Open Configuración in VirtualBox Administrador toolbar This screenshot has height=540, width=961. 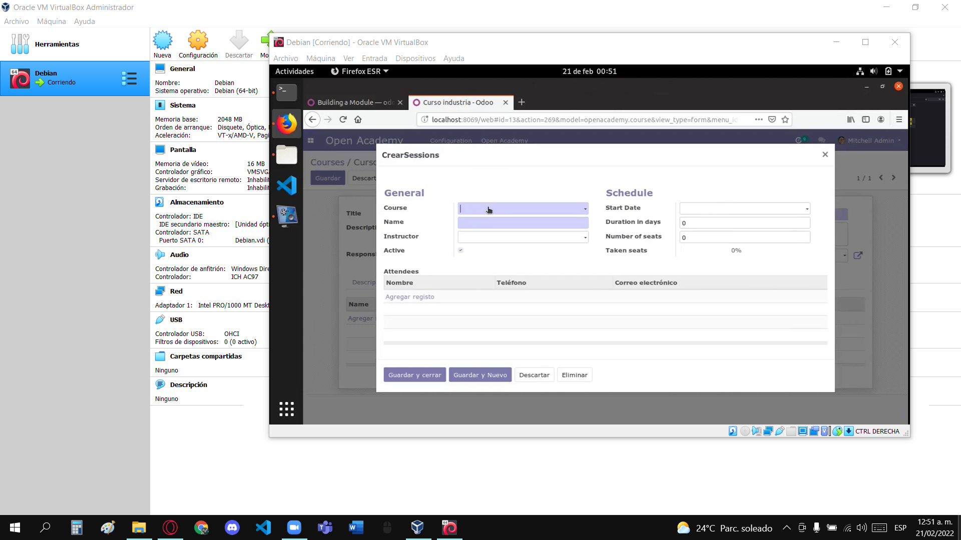tap(198, 44)
